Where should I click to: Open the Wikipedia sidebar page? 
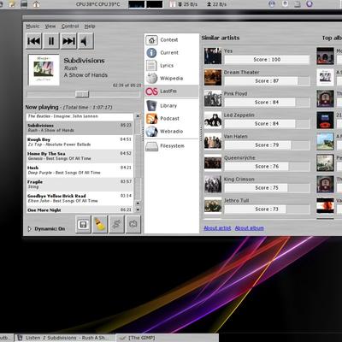[x=171, y=79]
